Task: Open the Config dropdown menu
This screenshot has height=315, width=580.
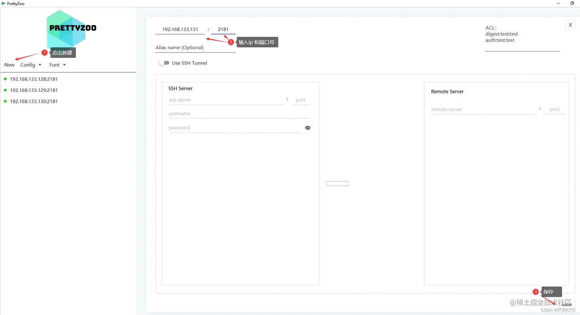Action: [31, 65]
